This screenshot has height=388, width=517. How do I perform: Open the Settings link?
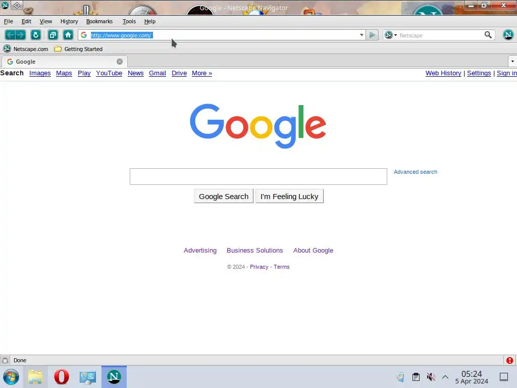point(479,73)
